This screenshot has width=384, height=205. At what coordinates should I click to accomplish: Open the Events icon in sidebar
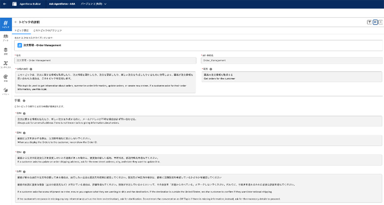[5, 90]
